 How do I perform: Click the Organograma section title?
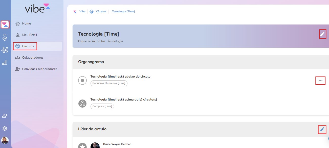pos(91,62)
